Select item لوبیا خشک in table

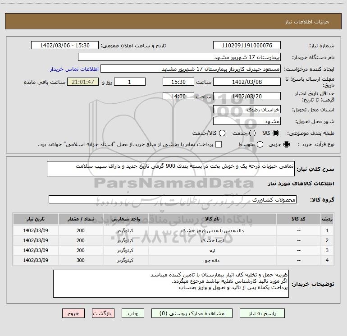click(212, 240)
